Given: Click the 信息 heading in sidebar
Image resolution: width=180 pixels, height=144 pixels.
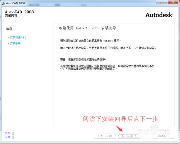Looking at the screenshot, I should pyautogui.click(x=9, y=29).
